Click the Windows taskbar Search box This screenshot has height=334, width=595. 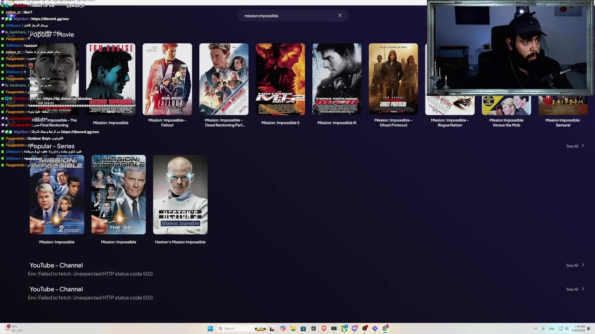pos(242,328)
